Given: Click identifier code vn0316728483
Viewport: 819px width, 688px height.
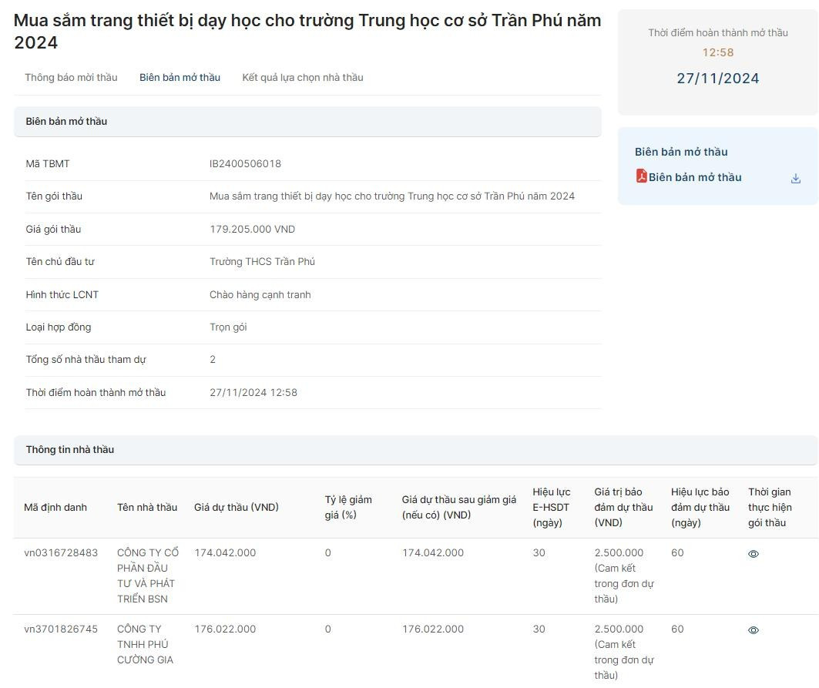Looking at the screenshot, I should (61, 553).
